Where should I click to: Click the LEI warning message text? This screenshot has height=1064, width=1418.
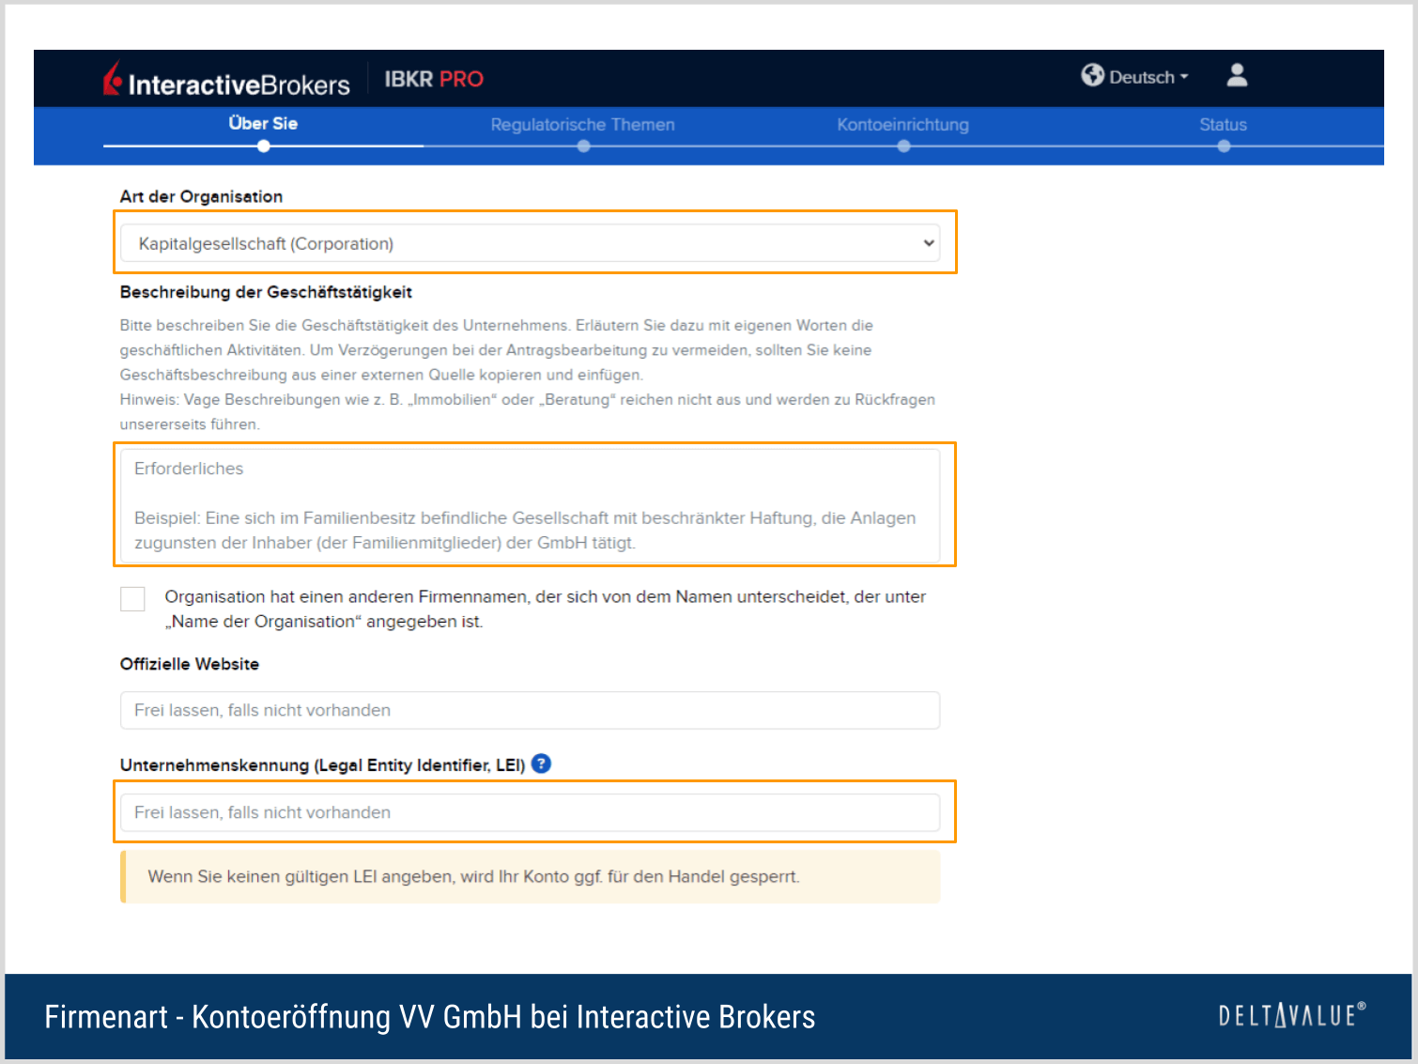click(x=473, y=876)
